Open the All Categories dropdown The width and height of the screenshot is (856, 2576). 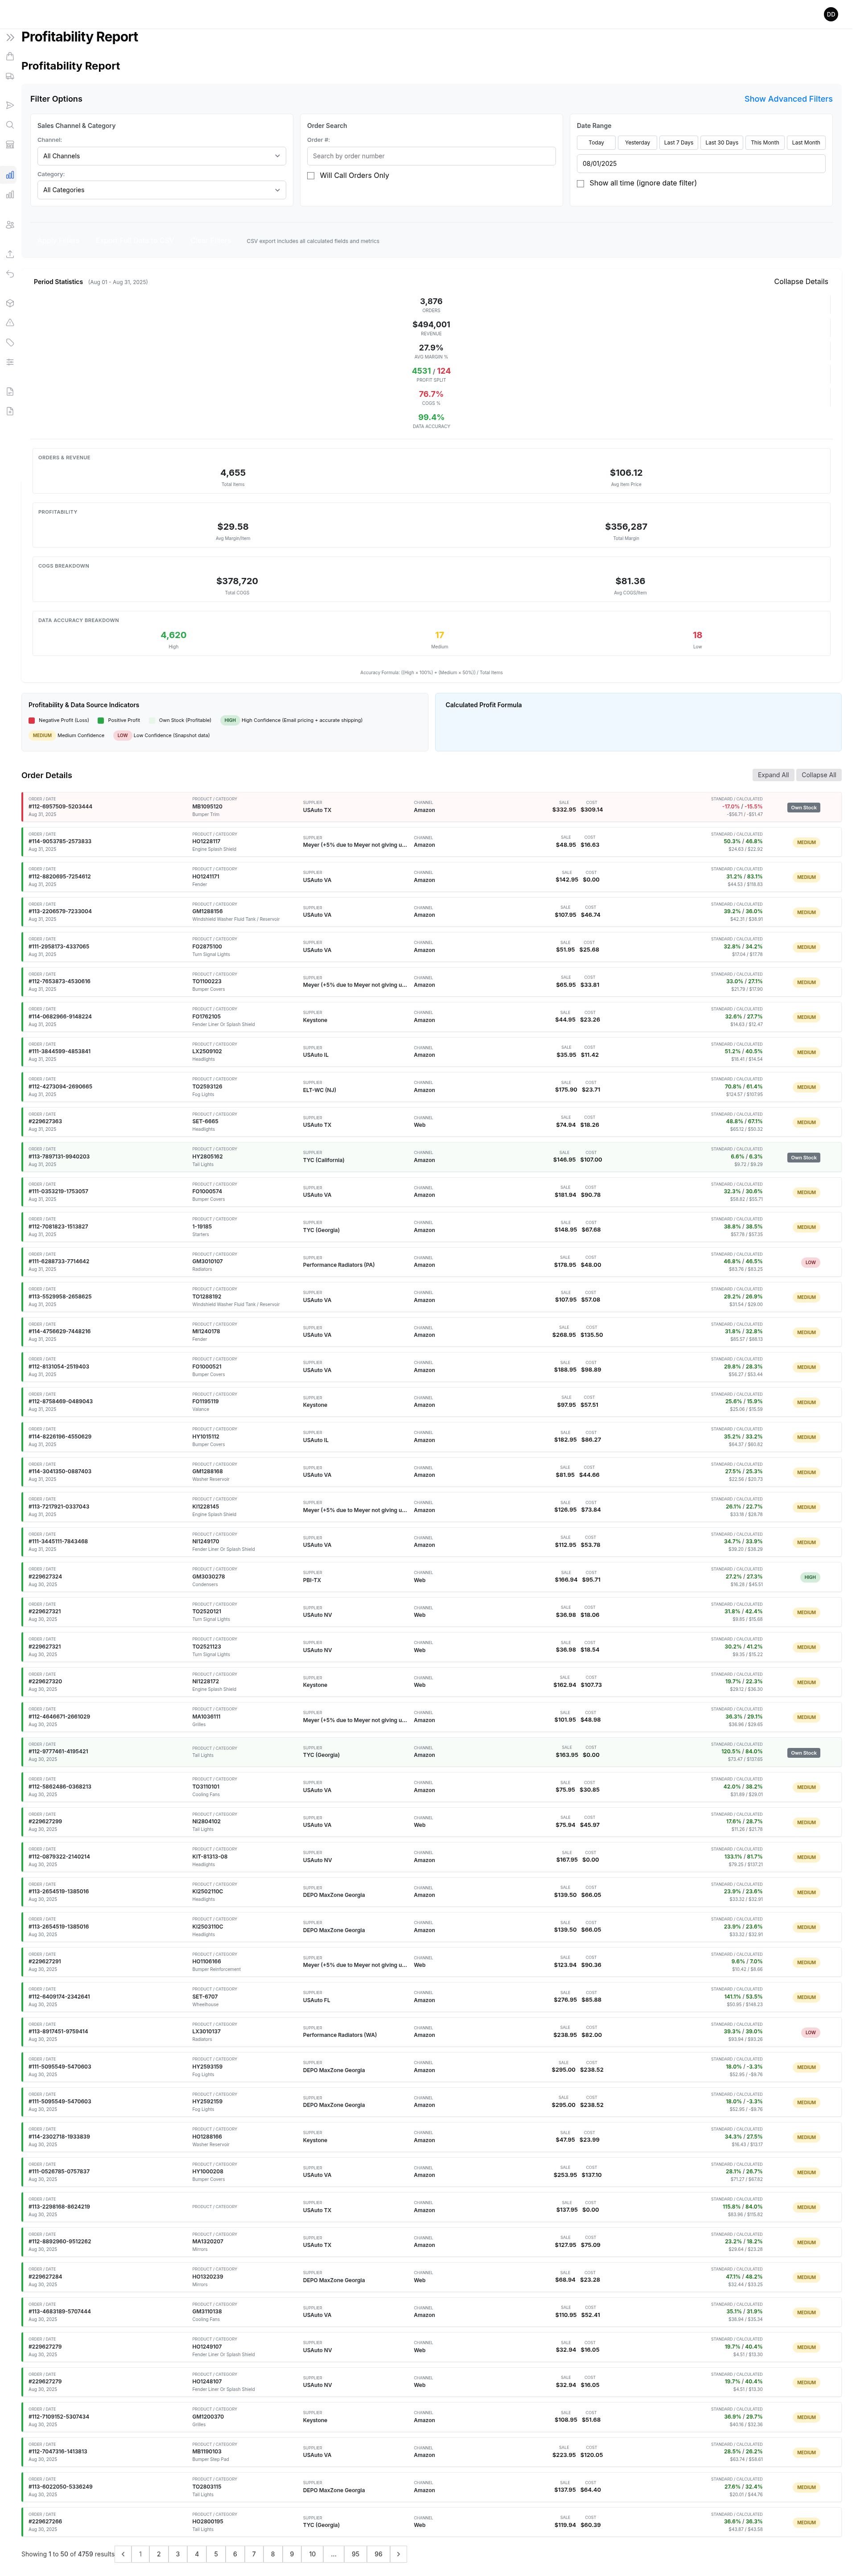click(x=162, y=190)
